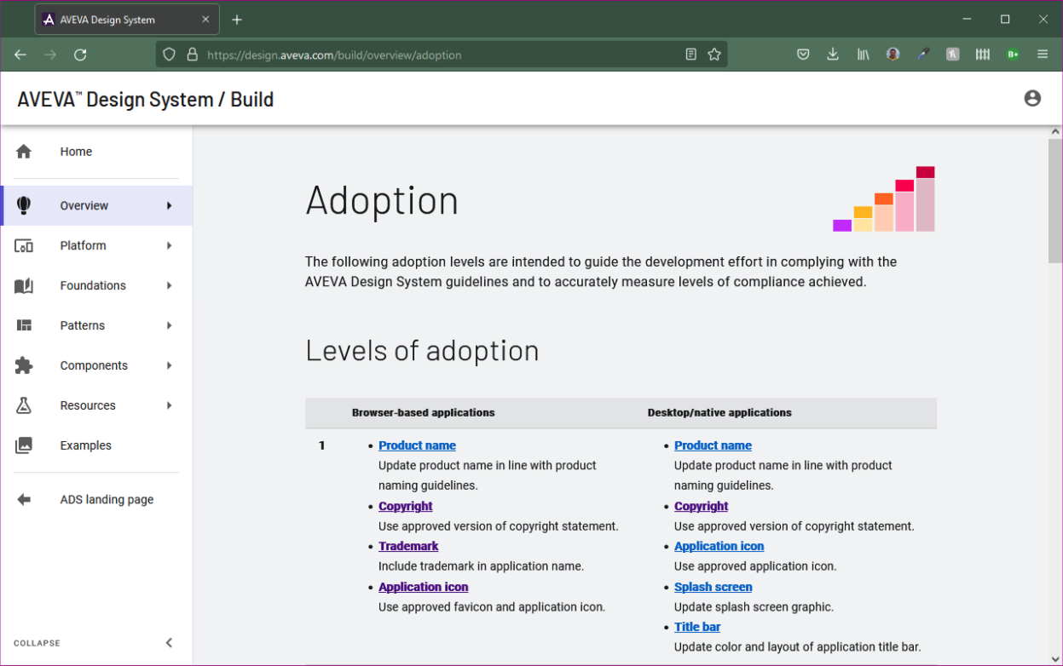The height and width of the screenshot is (666, 1063).
Task: Click the COLLAPSE label in sidebar
Action: tap(37, 643)
